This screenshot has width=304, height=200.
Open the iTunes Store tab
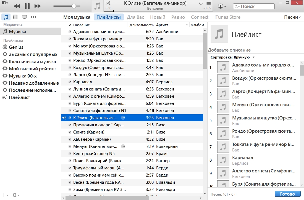tap(227, 17)
